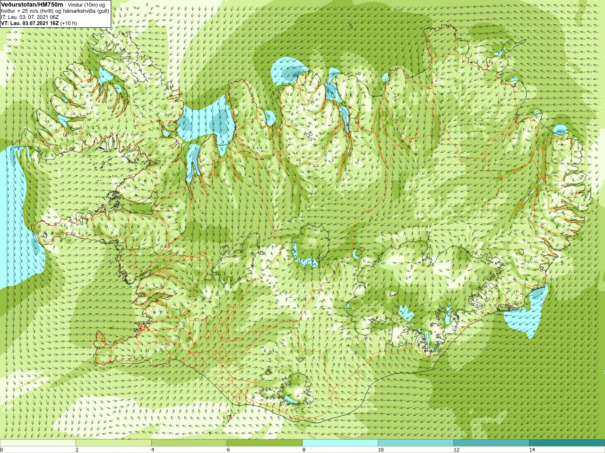Click the legend scale value "6"

point(228,450)
